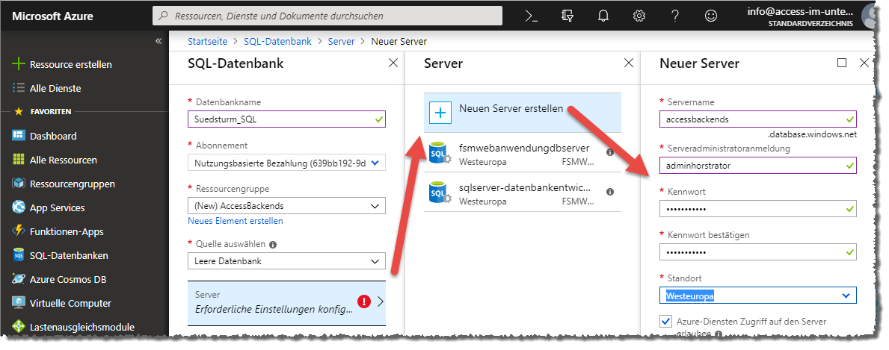Image resolution: width=889 pixels, height=350 pixels.
Task: Click the Kennwort password field
Action: [758, 208]
